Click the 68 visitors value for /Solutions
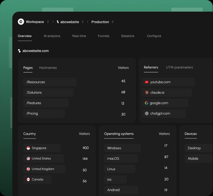This screenshot has height=196, width=213. pyautogui.click(x=123, y=92)
